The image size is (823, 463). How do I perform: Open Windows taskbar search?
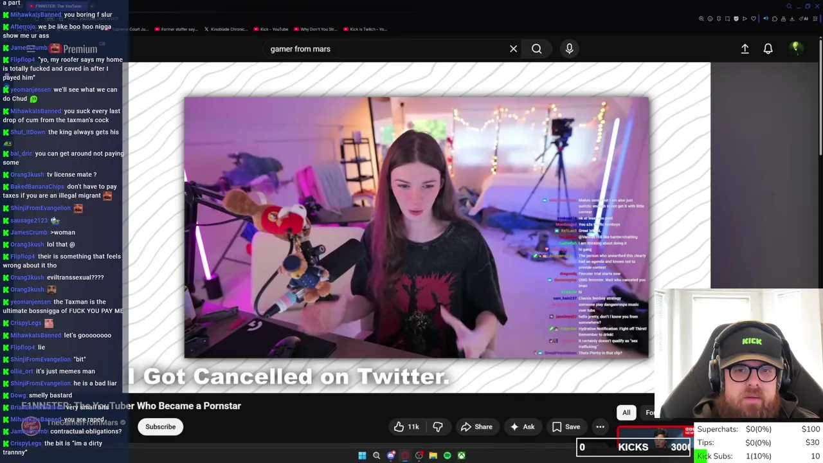tap(377, 456)
